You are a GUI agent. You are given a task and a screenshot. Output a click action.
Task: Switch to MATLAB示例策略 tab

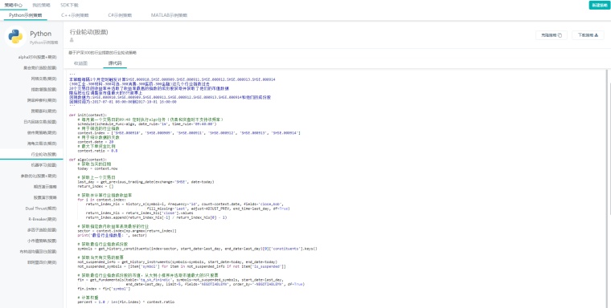(x=169, y=15)
